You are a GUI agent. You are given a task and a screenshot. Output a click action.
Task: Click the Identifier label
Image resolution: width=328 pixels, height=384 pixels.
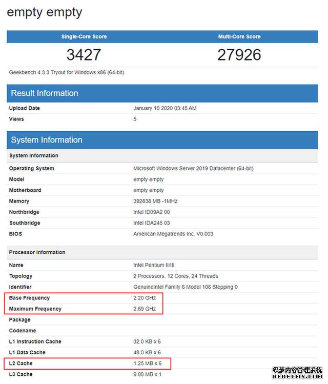(20, 287)
